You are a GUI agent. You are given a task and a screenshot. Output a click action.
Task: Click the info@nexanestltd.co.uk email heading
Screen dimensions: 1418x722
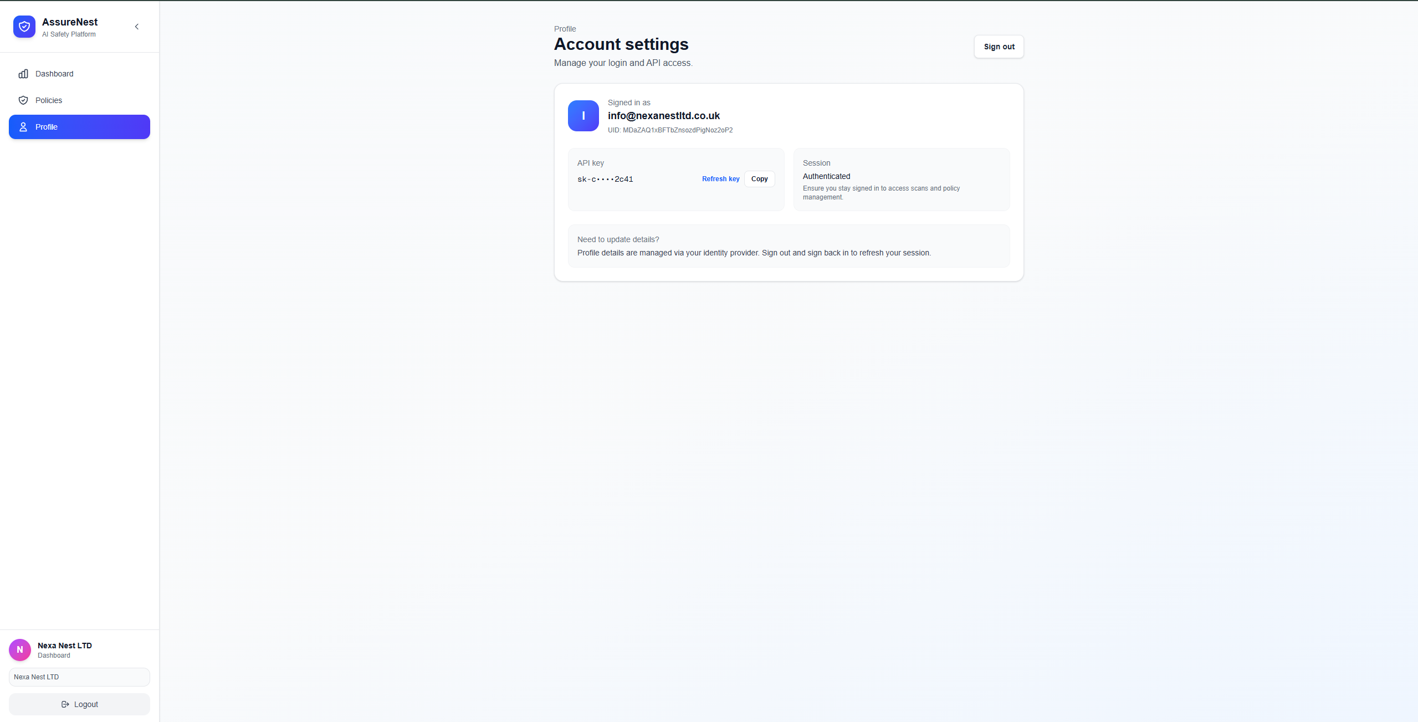click(663, 116)
